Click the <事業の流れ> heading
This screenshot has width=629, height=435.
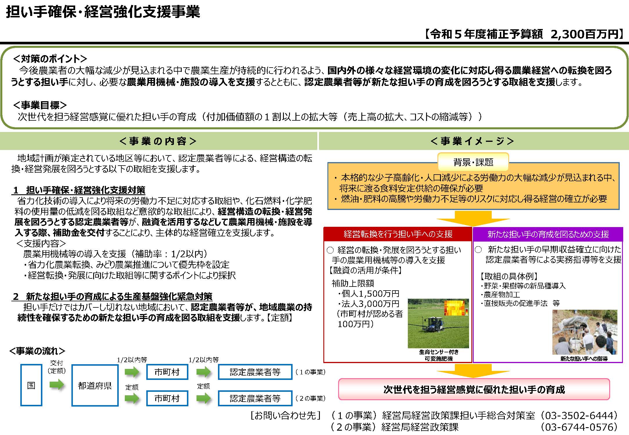coord(37,351)
